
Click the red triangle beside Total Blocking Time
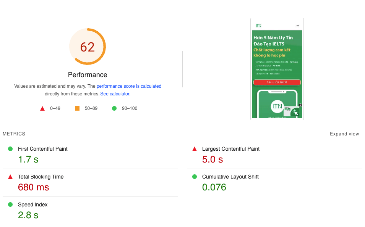pos(10,177)
